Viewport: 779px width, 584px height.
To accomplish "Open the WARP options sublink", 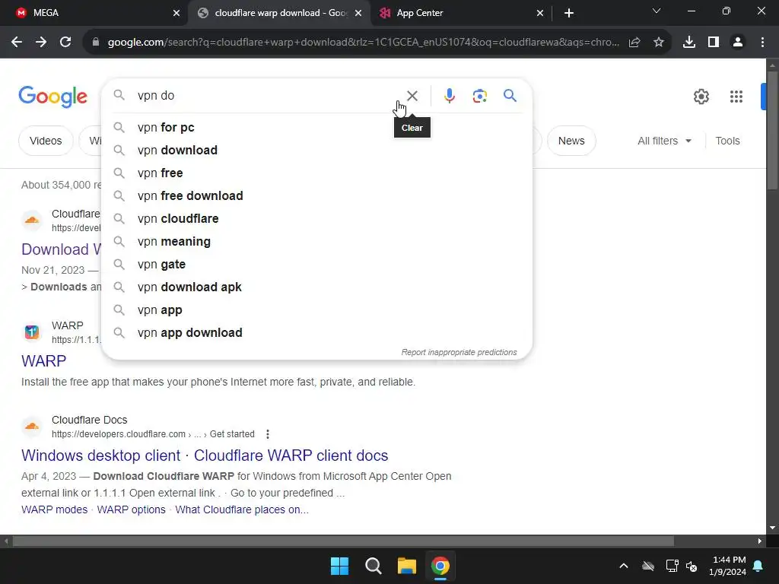I will click(x=131, y=510).
